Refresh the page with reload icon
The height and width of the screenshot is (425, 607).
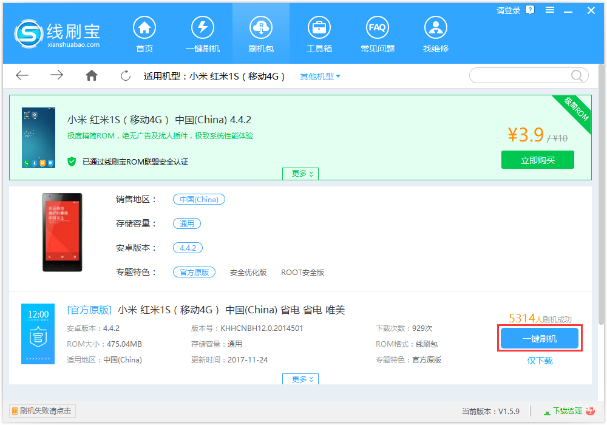click(126, 76)
